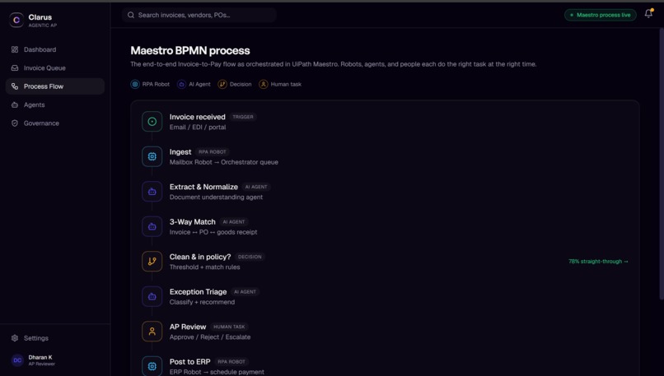
Task: Click the page's vertical scrollbar
Action: pyautogui.click(x=662, y=164)
